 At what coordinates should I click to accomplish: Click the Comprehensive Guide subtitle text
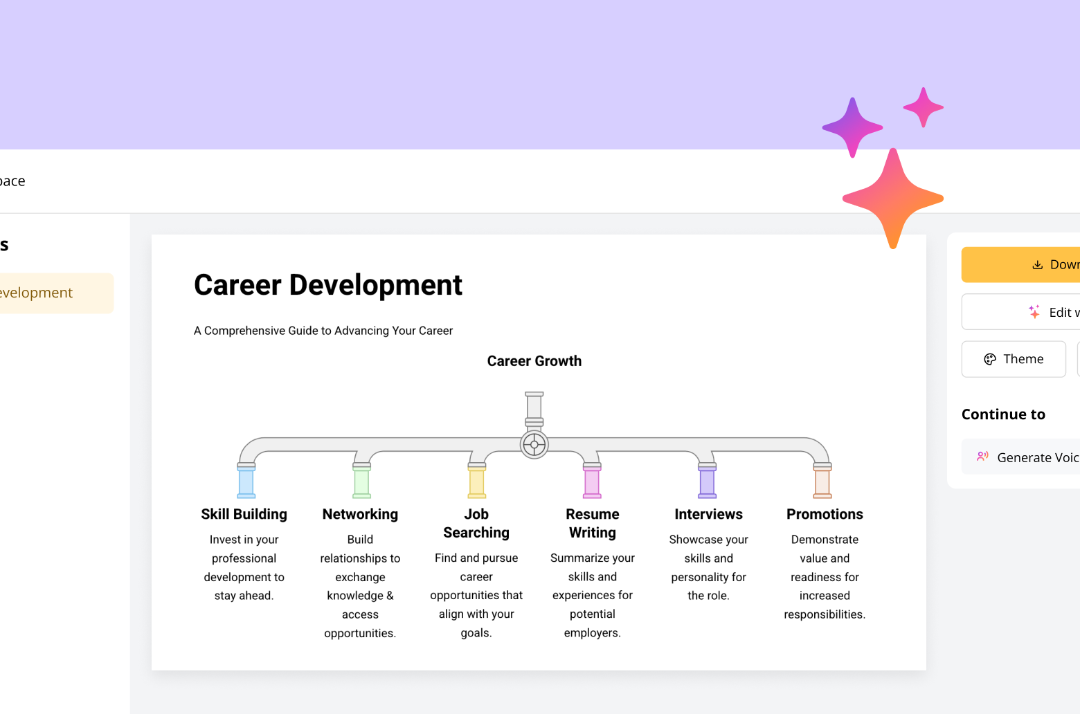pos(323,331)
